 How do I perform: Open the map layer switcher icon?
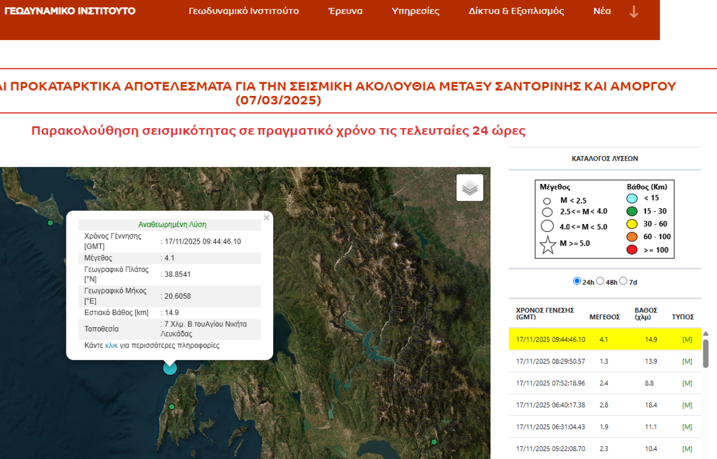tap(469, 187)
